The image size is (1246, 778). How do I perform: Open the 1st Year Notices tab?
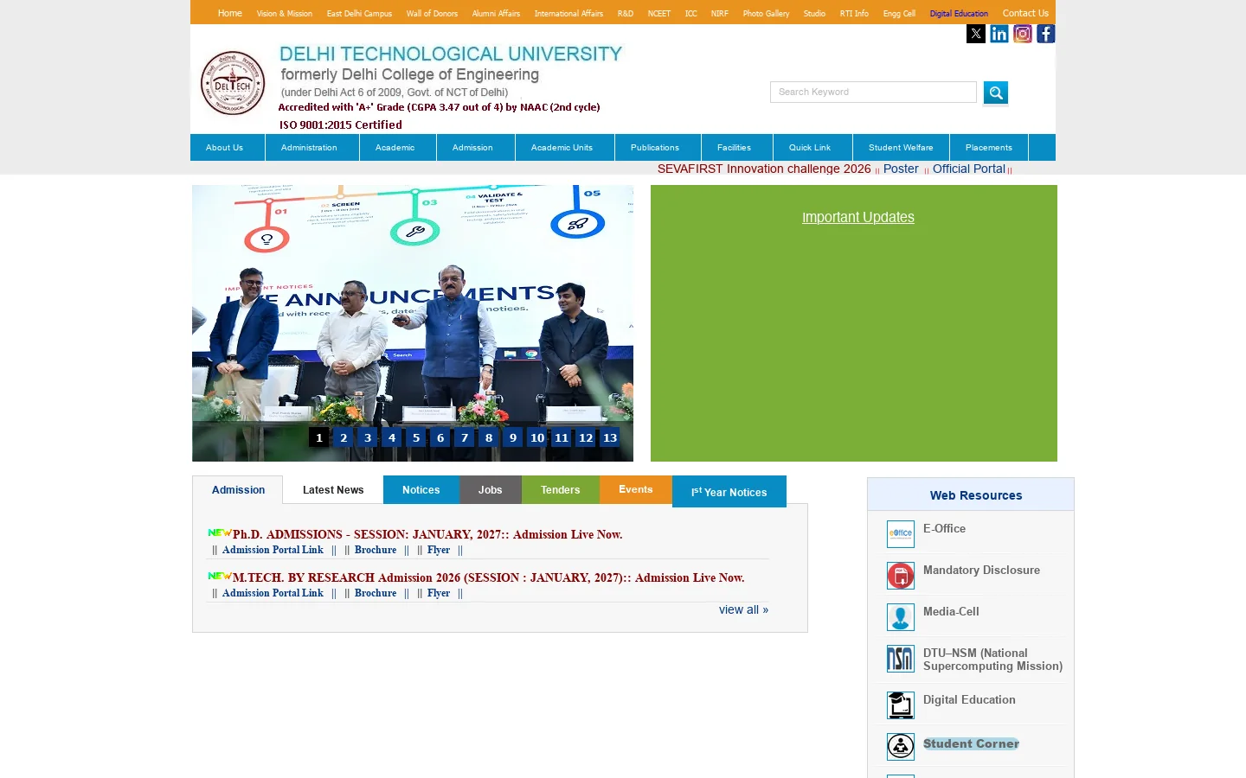tap(729, 492)
